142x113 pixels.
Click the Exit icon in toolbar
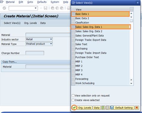[x=57, y=8]
